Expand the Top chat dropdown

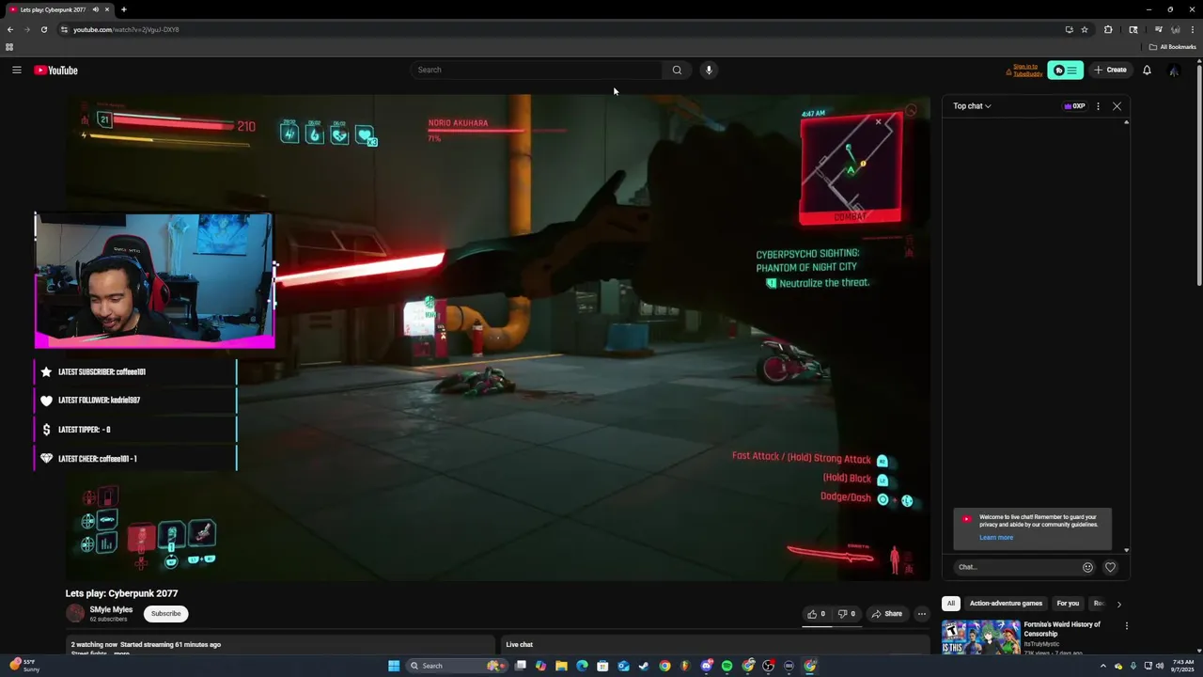click(x=972, y=106)
